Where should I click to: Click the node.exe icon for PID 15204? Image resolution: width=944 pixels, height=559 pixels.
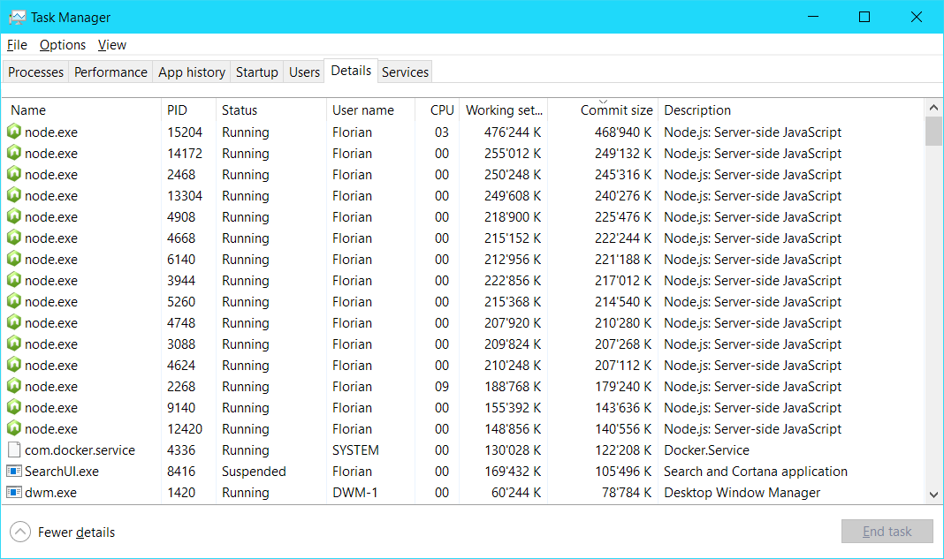14,132
